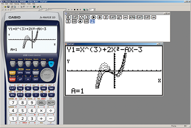Click the round REPLAY cursor pad
The height and width of the screenshot is (128, 191).
[x=47, y=75]
